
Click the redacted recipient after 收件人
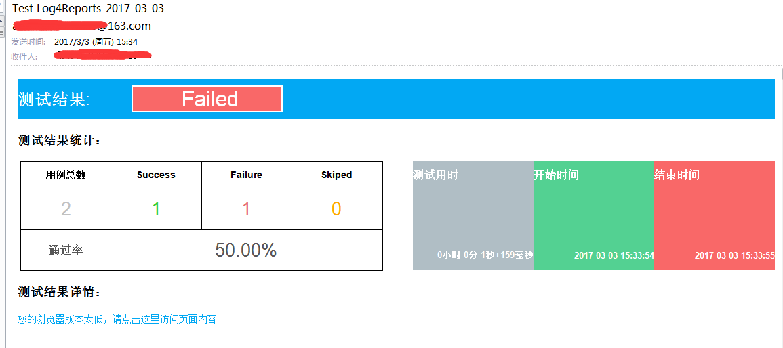point(102,56)
